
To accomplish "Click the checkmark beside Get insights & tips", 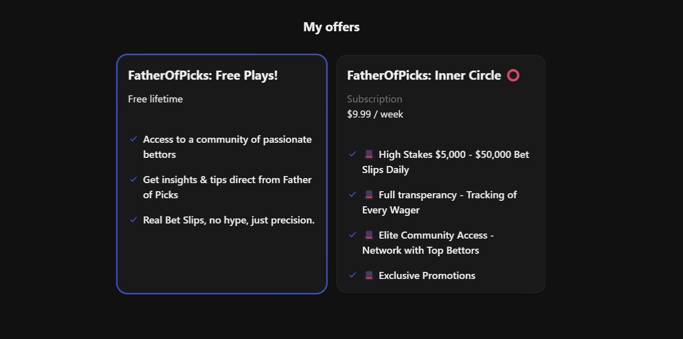I will 134,179.
